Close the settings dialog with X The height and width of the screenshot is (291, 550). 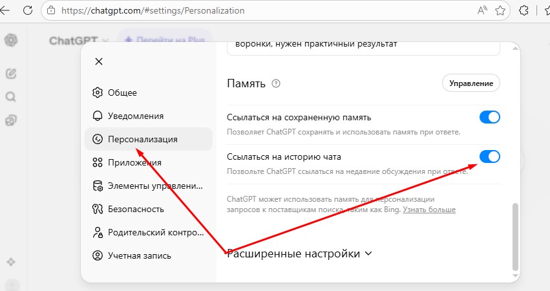click(99, 61)
